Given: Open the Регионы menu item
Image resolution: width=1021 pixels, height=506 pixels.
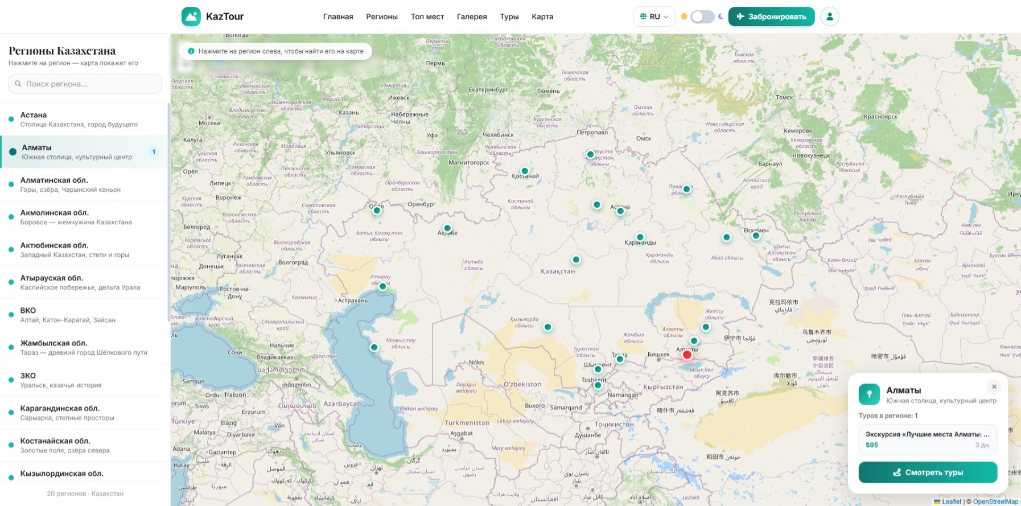Looking at the screenshot, I should [x=382, y=17].
